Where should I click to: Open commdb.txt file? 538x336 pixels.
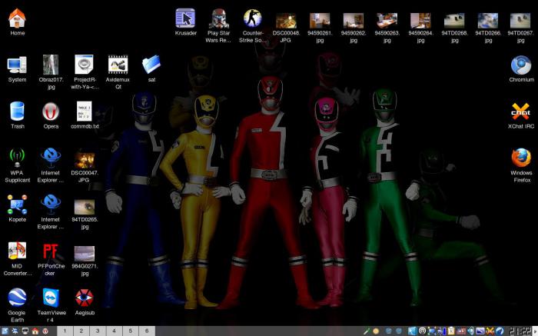85,115
